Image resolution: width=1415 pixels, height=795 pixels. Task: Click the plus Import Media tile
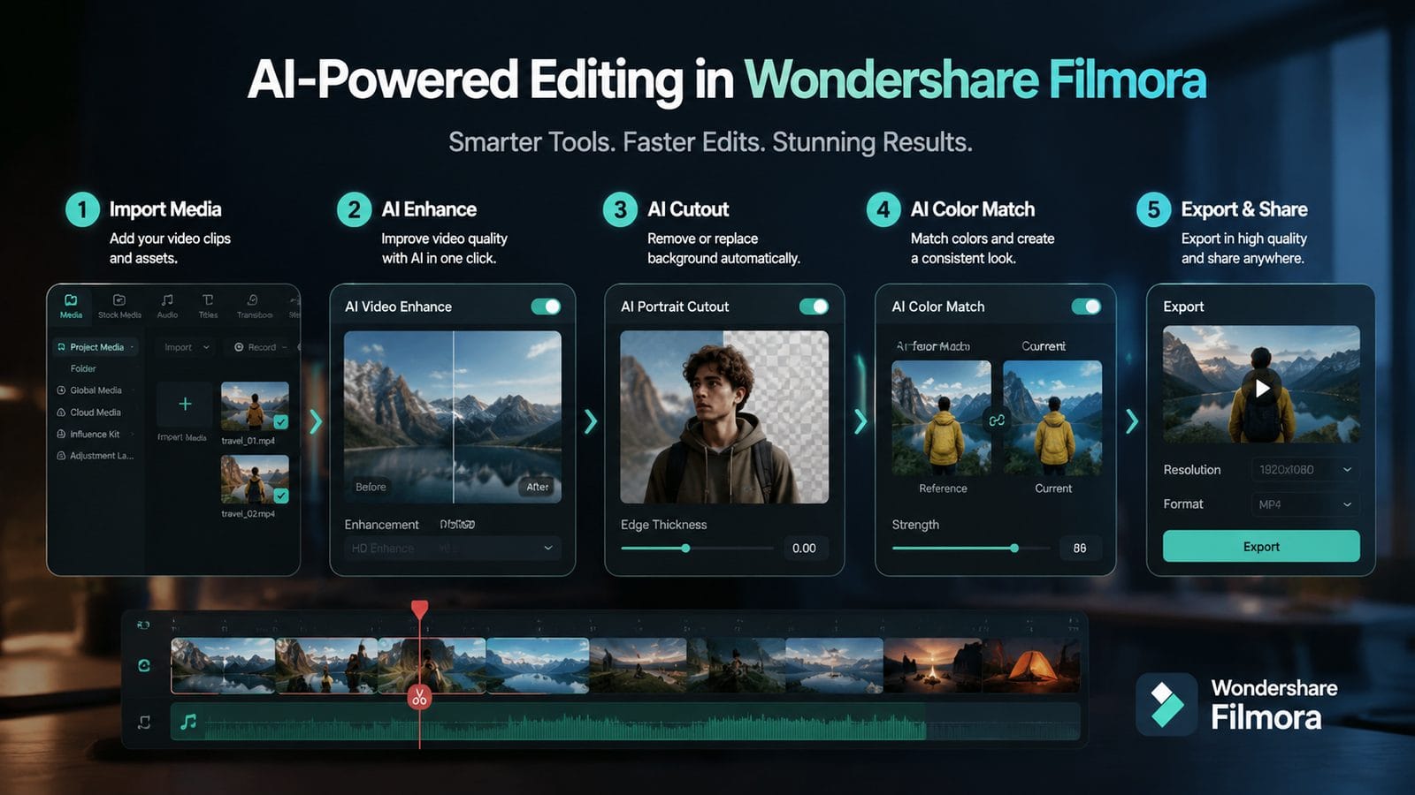(x=185, y=404)
